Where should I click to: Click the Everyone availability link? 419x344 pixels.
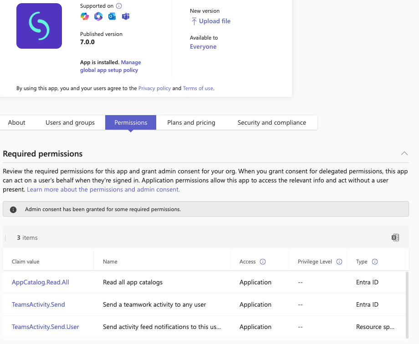click(203, 46)
